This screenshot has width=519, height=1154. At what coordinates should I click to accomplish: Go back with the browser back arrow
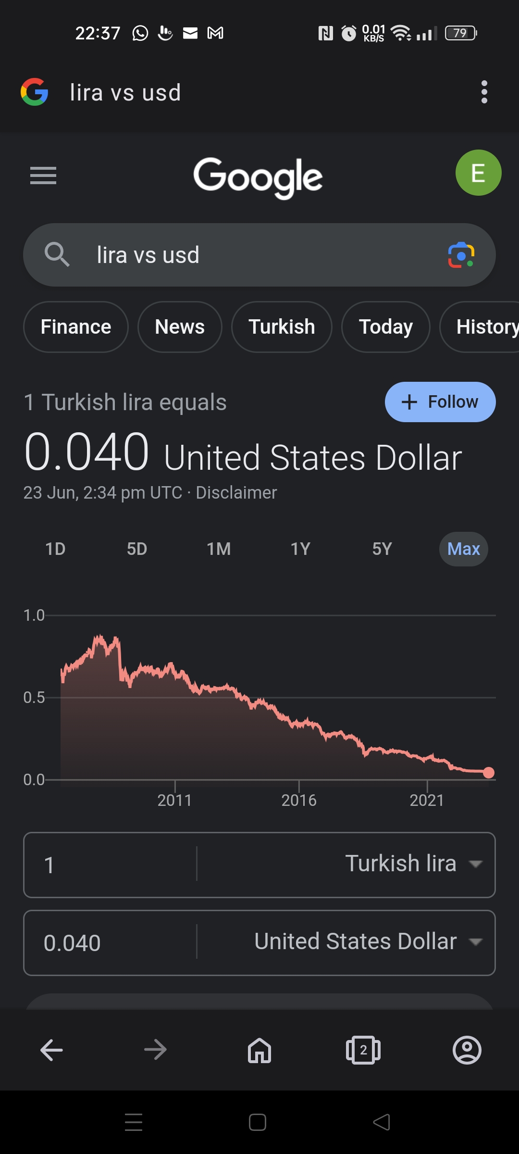pos(52,1050)
